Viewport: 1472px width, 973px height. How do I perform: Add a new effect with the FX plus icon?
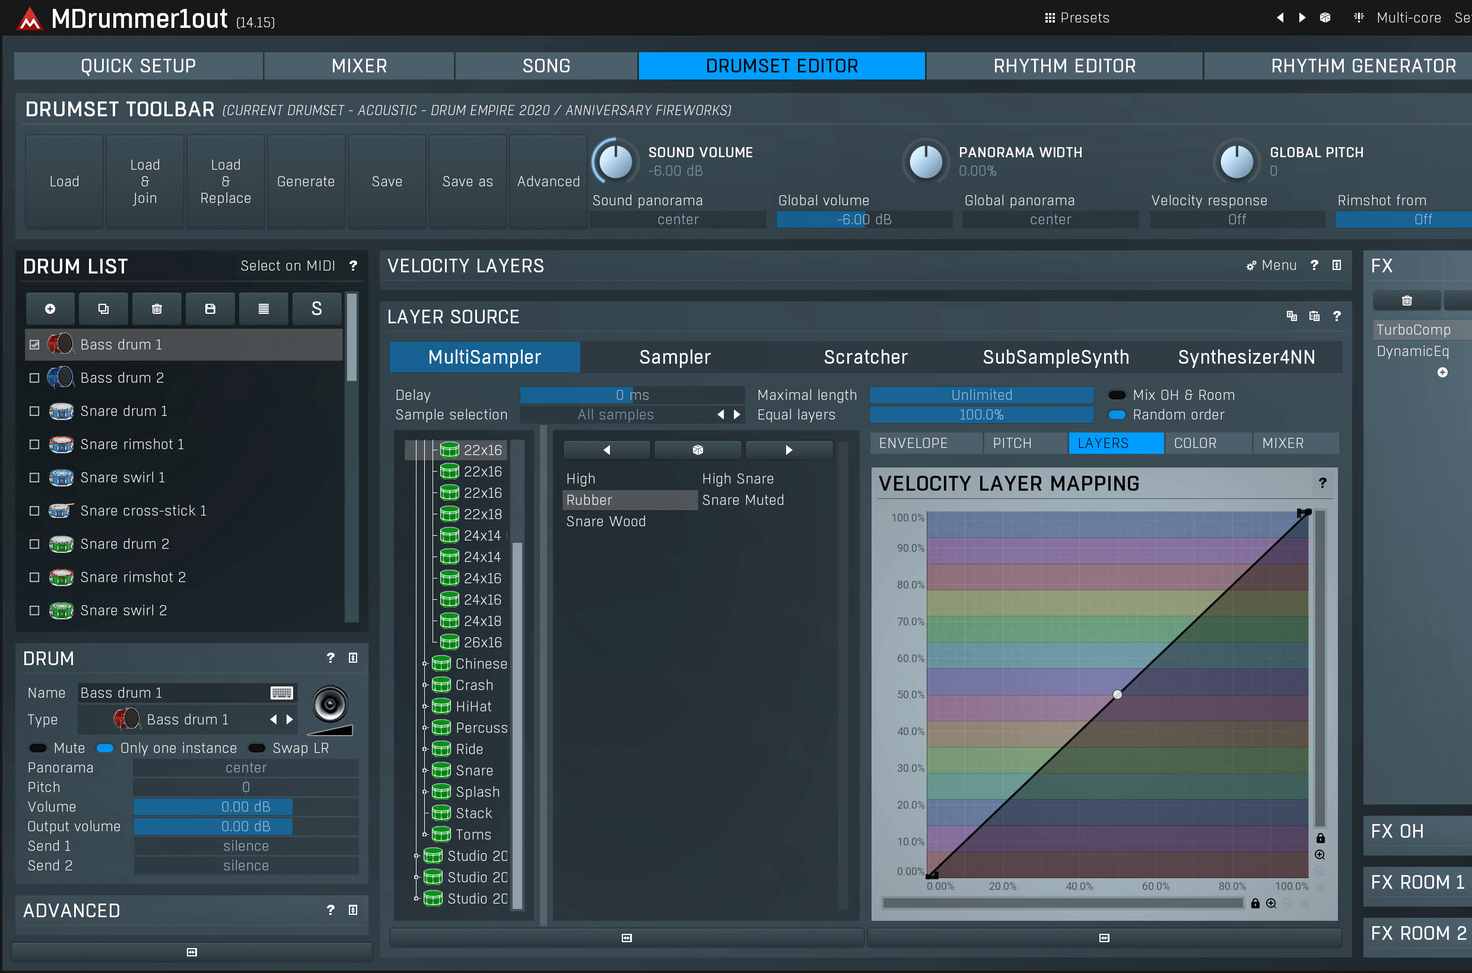click(x=1442, y=373)
